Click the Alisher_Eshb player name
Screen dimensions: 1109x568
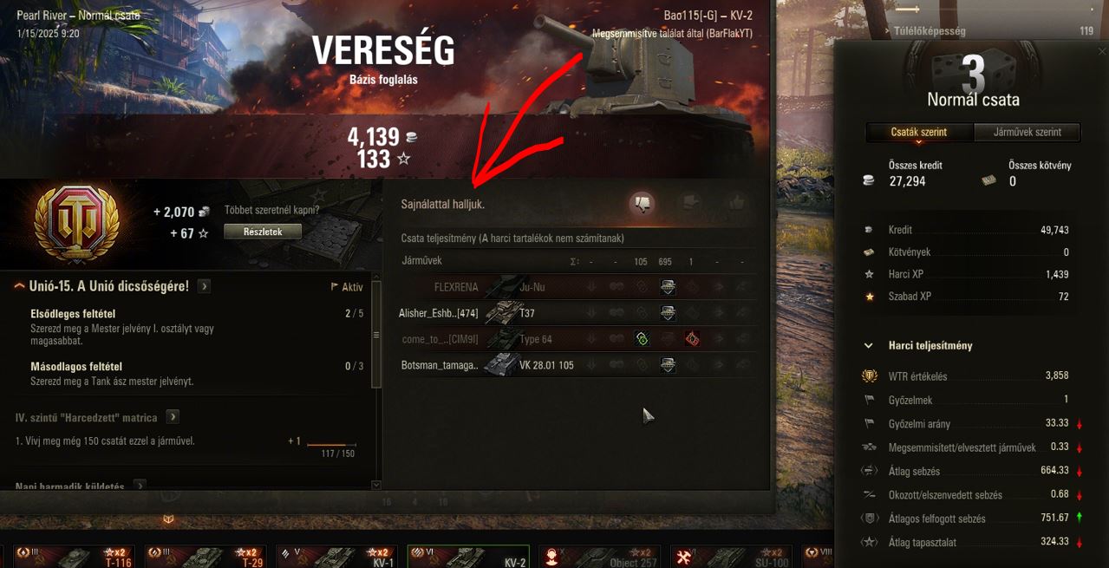pos(439,313)
